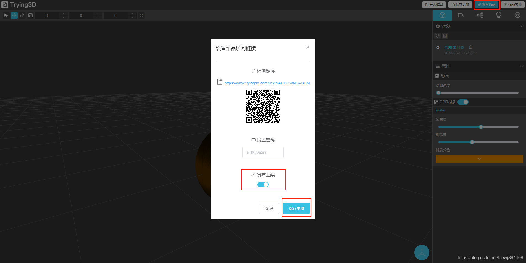The width and height of the screenshot is (526, 263).
Task: Switch to the camera tab
Action: [x=461, y=15]
